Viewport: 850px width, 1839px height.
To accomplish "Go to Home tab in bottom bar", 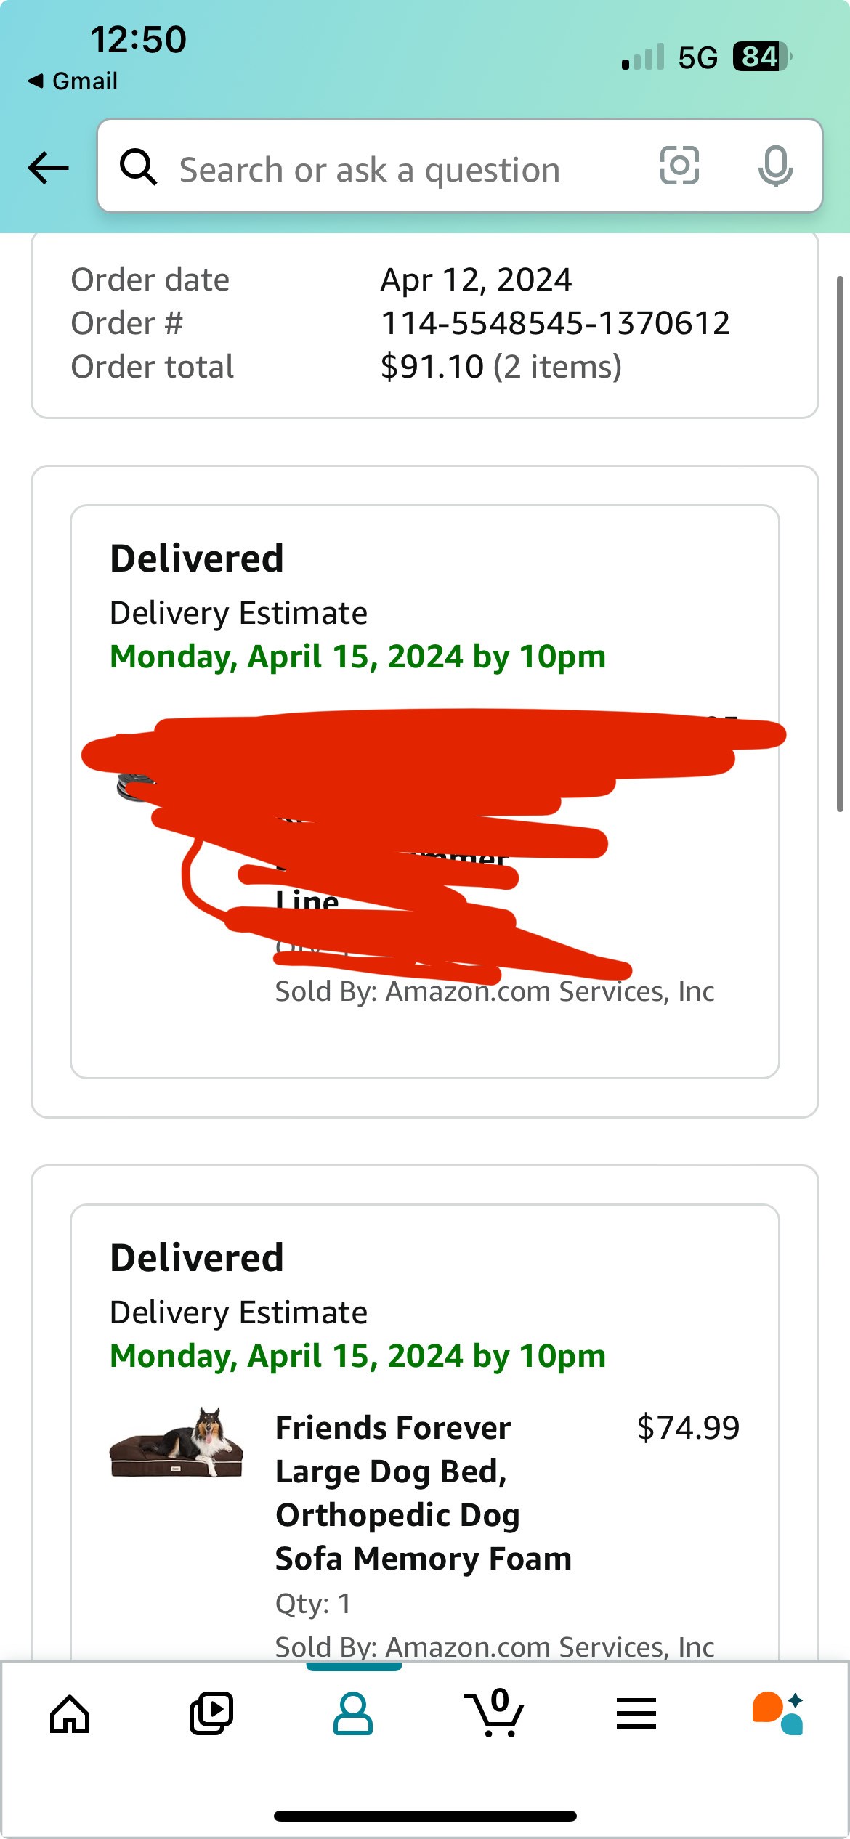I will click(70, 1714).
